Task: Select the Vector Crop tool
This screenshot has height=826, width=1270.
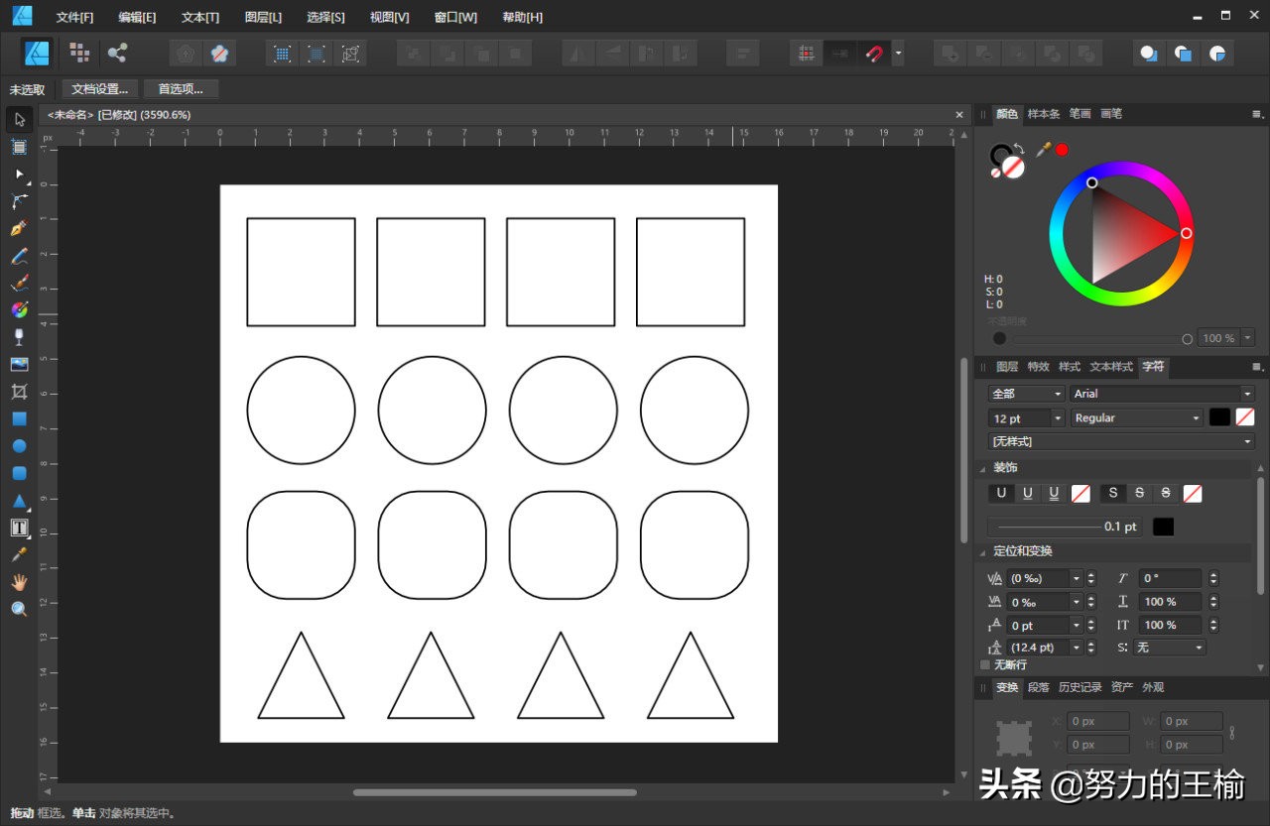Action: [19, 392]
